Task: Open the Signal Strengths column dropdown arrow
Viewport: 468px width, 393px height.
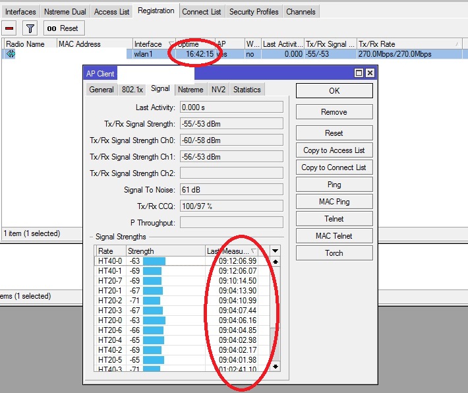Action: coord(275,251)
